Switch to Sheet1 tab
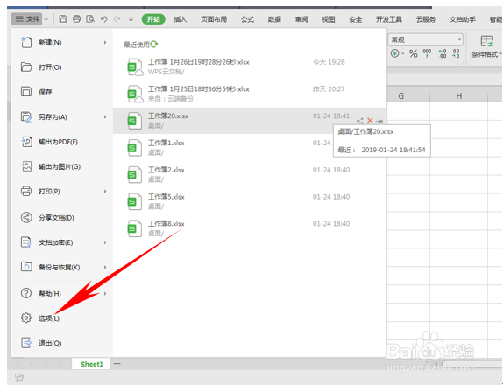503x385 pixels. tap(92, 364)
